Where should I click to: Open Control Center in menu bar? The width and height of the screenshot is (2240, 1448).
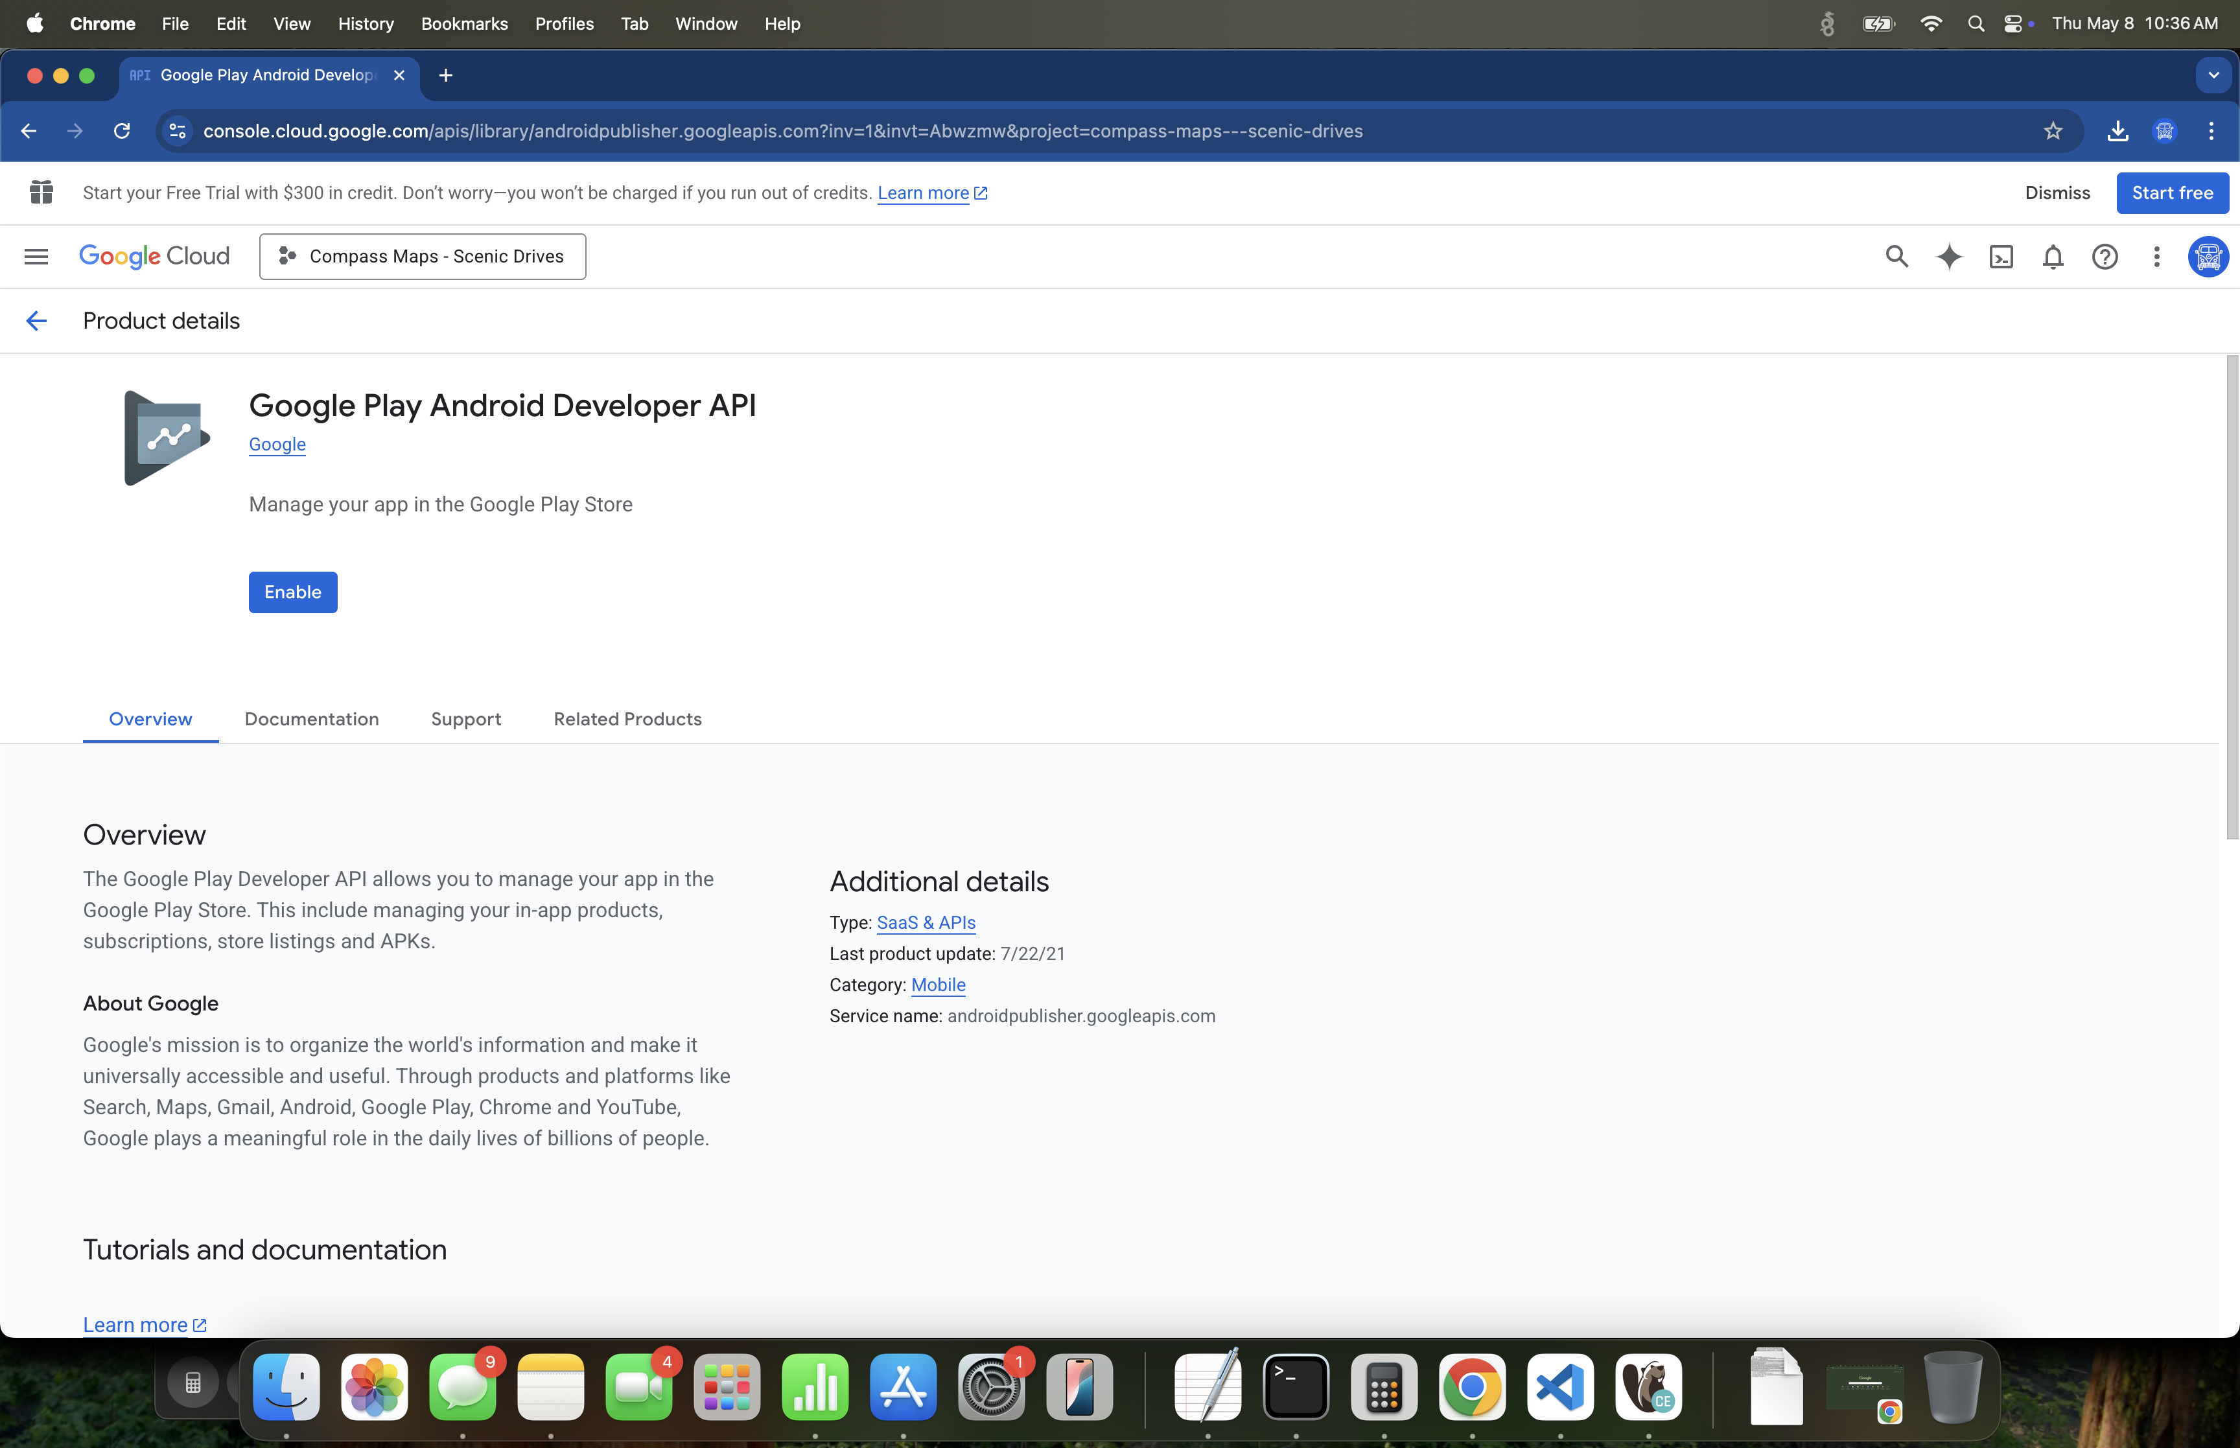[2013, 23]
